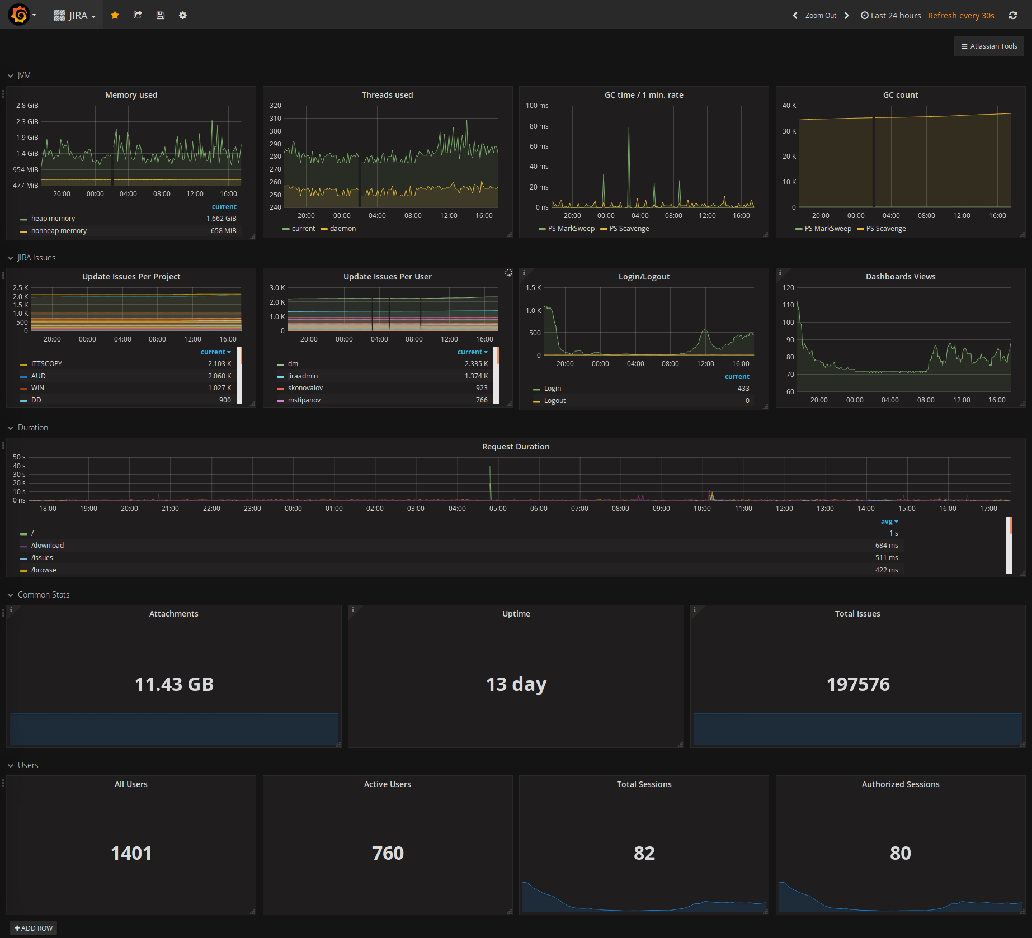The image size is (1032, 938).
Task: Open the Grafana main menu logo
Action: pyautogui.click(x=18, y=15)
